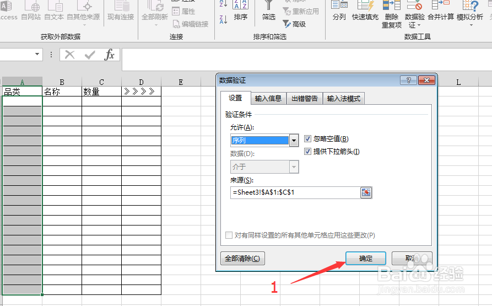This screenshot has width=492, height=306.
Task: Select column L header
Action: [458, 82]
